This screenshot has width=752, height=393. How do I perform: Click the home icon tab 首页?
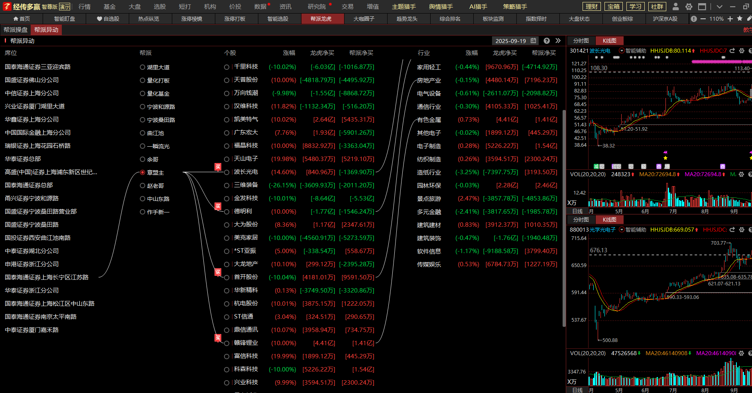tap(22, 19)
